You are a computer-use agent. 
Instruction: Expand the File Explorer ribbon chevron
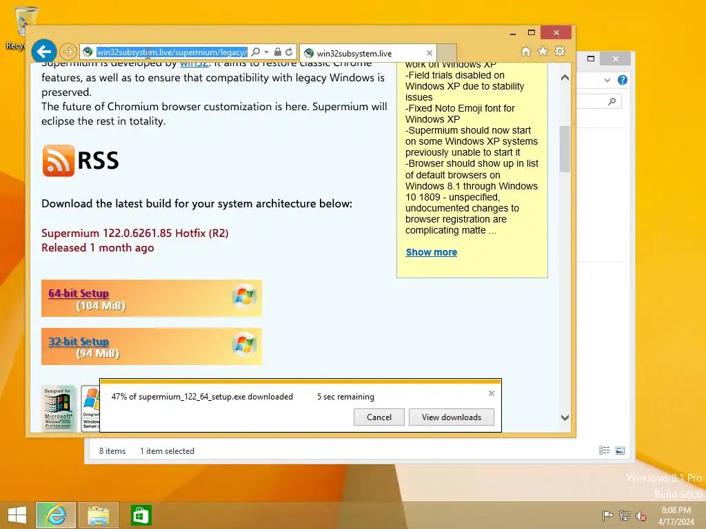tap(607, 80)
